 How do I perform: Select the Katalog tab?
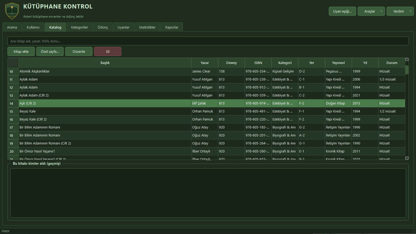pos(55,27)
